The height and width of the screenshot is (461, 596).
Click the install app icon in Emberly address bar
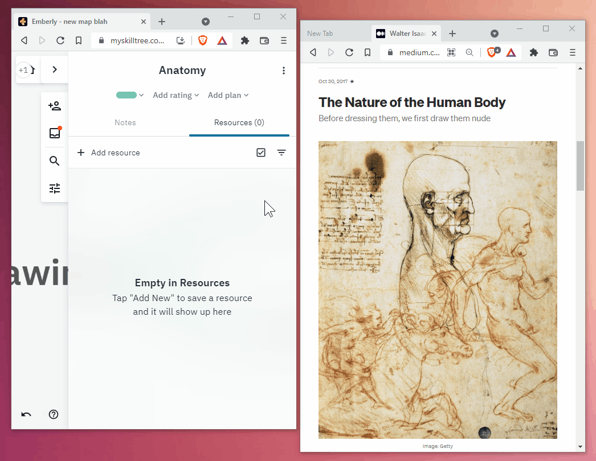point(181,40)
